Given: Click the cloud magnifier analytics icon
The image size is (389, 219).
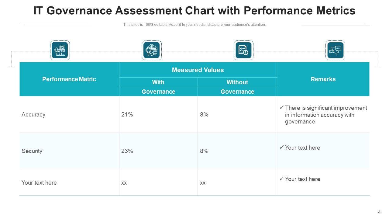Looking at the screenshot, I should [x=152, y=50].
